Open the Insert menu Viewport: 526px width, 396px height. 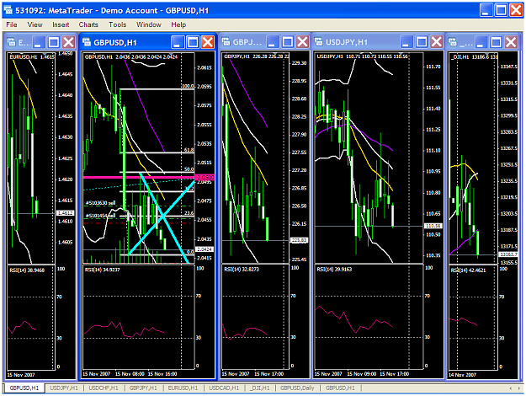point(61,24)
